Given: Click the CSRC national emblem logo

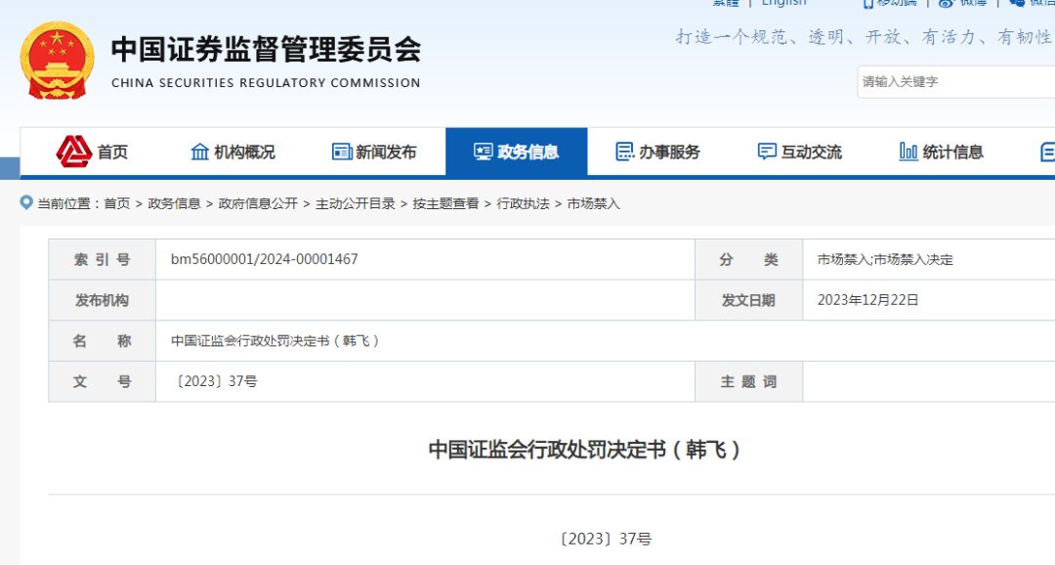Looking at the screenshot, I should click(58, 62).
